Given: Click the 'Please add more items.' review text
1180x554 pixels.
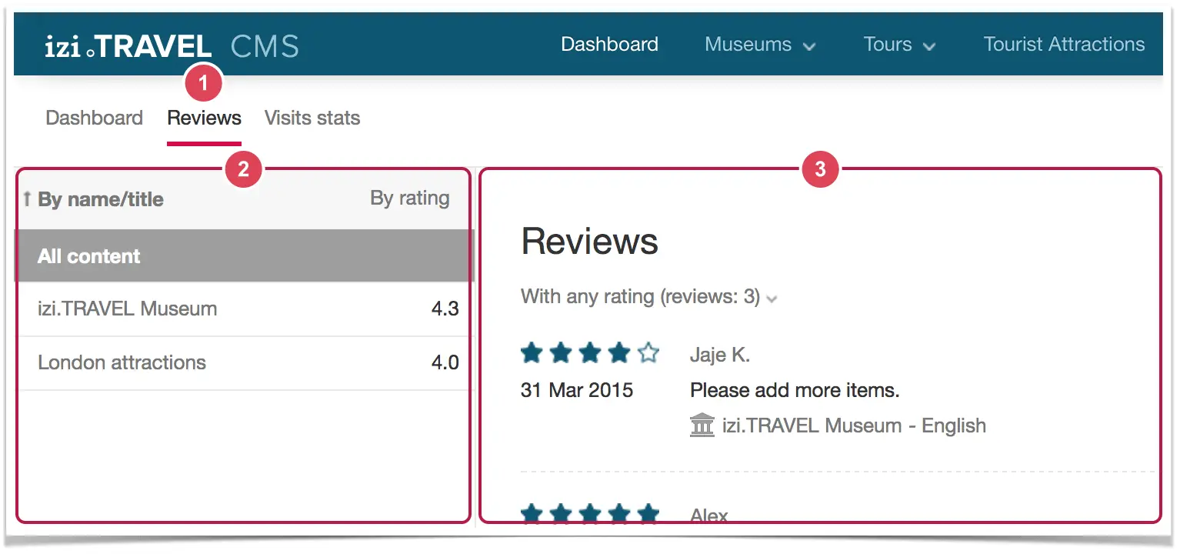Looking at the screenshot, I should (795, 390).
